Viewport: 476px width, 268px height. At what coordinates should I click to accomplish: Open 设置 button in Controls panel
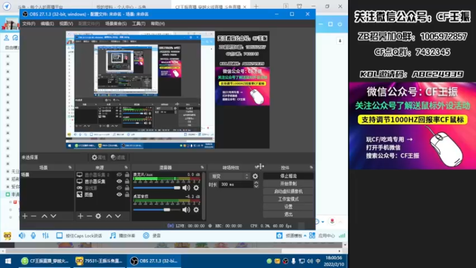click(x=288, y=207)
